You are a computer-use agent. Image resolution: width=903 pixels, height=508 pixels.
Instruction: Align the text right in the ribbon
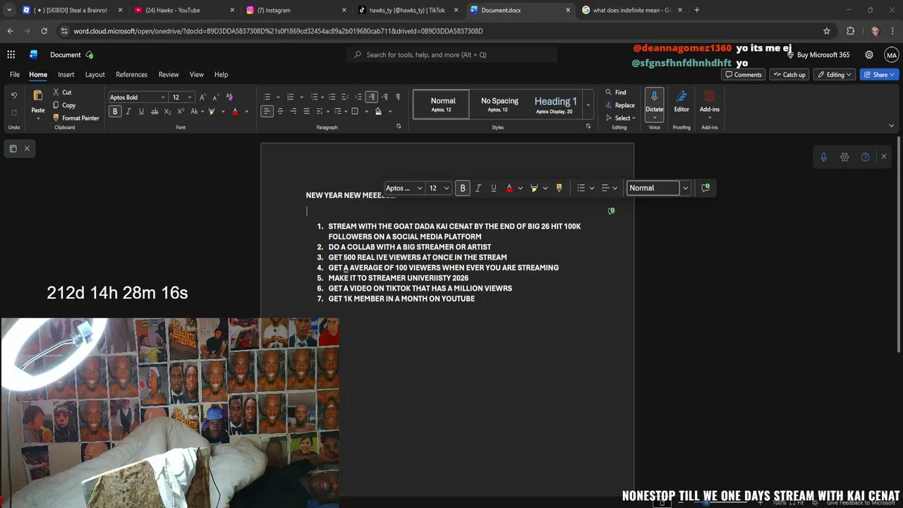[x=293, y=111]
